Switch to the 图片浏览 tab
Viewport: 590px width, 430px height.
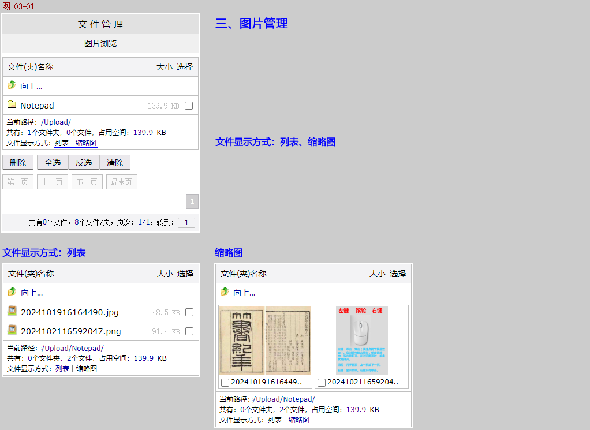click(x=100, y=43)
